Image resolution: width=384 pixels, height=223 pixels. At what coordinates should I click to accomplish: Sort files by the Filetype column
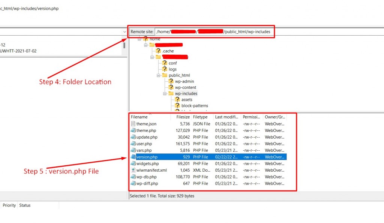click(202, 117)
